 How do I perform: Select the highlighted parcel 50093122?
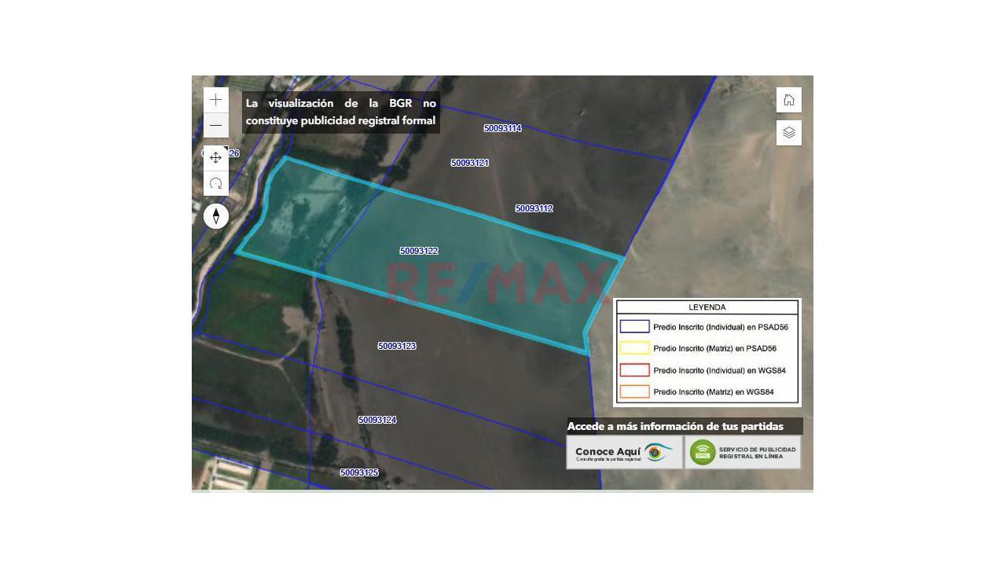tap(419, 251)
